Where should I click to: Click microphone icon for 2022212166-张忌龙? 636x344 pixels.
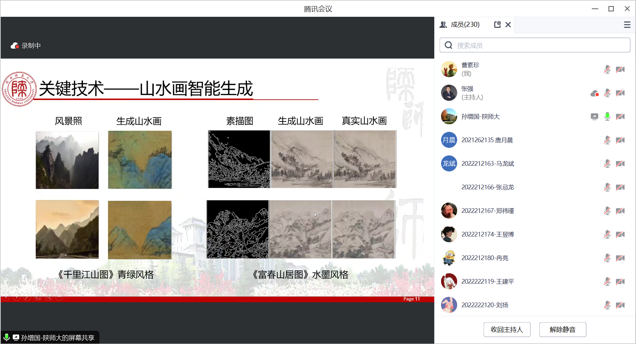[607, 187]
